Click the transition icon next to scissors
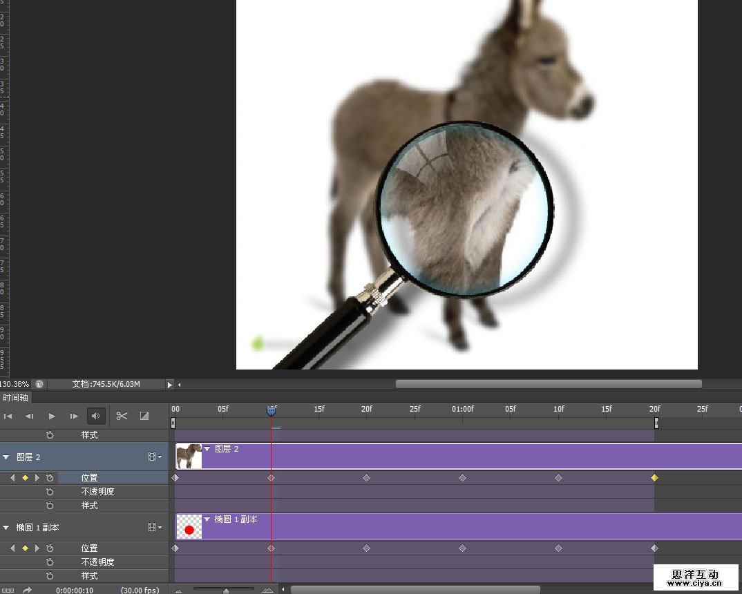The image size is (742, 594). (144, 416)
